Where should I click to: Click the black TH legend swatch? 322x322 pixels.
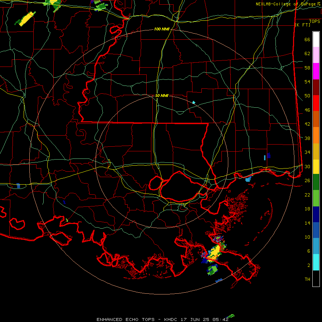[316, 278]
